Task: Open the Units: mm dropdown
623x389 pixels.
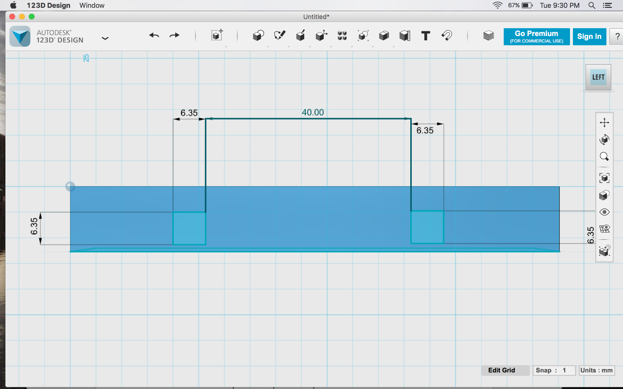Action: [597, 370]
